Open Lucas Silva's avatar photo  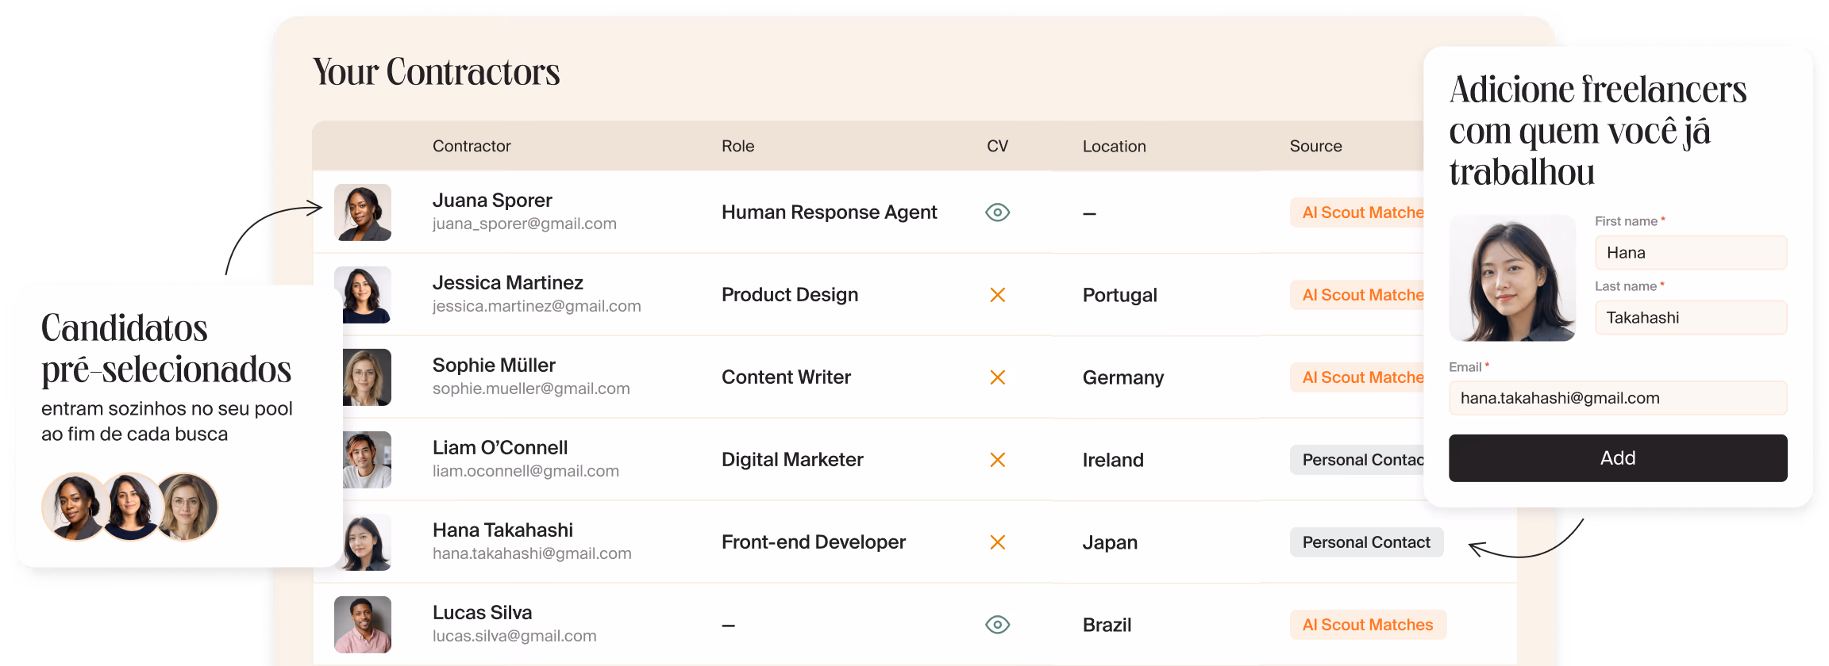tap(363, 625)
